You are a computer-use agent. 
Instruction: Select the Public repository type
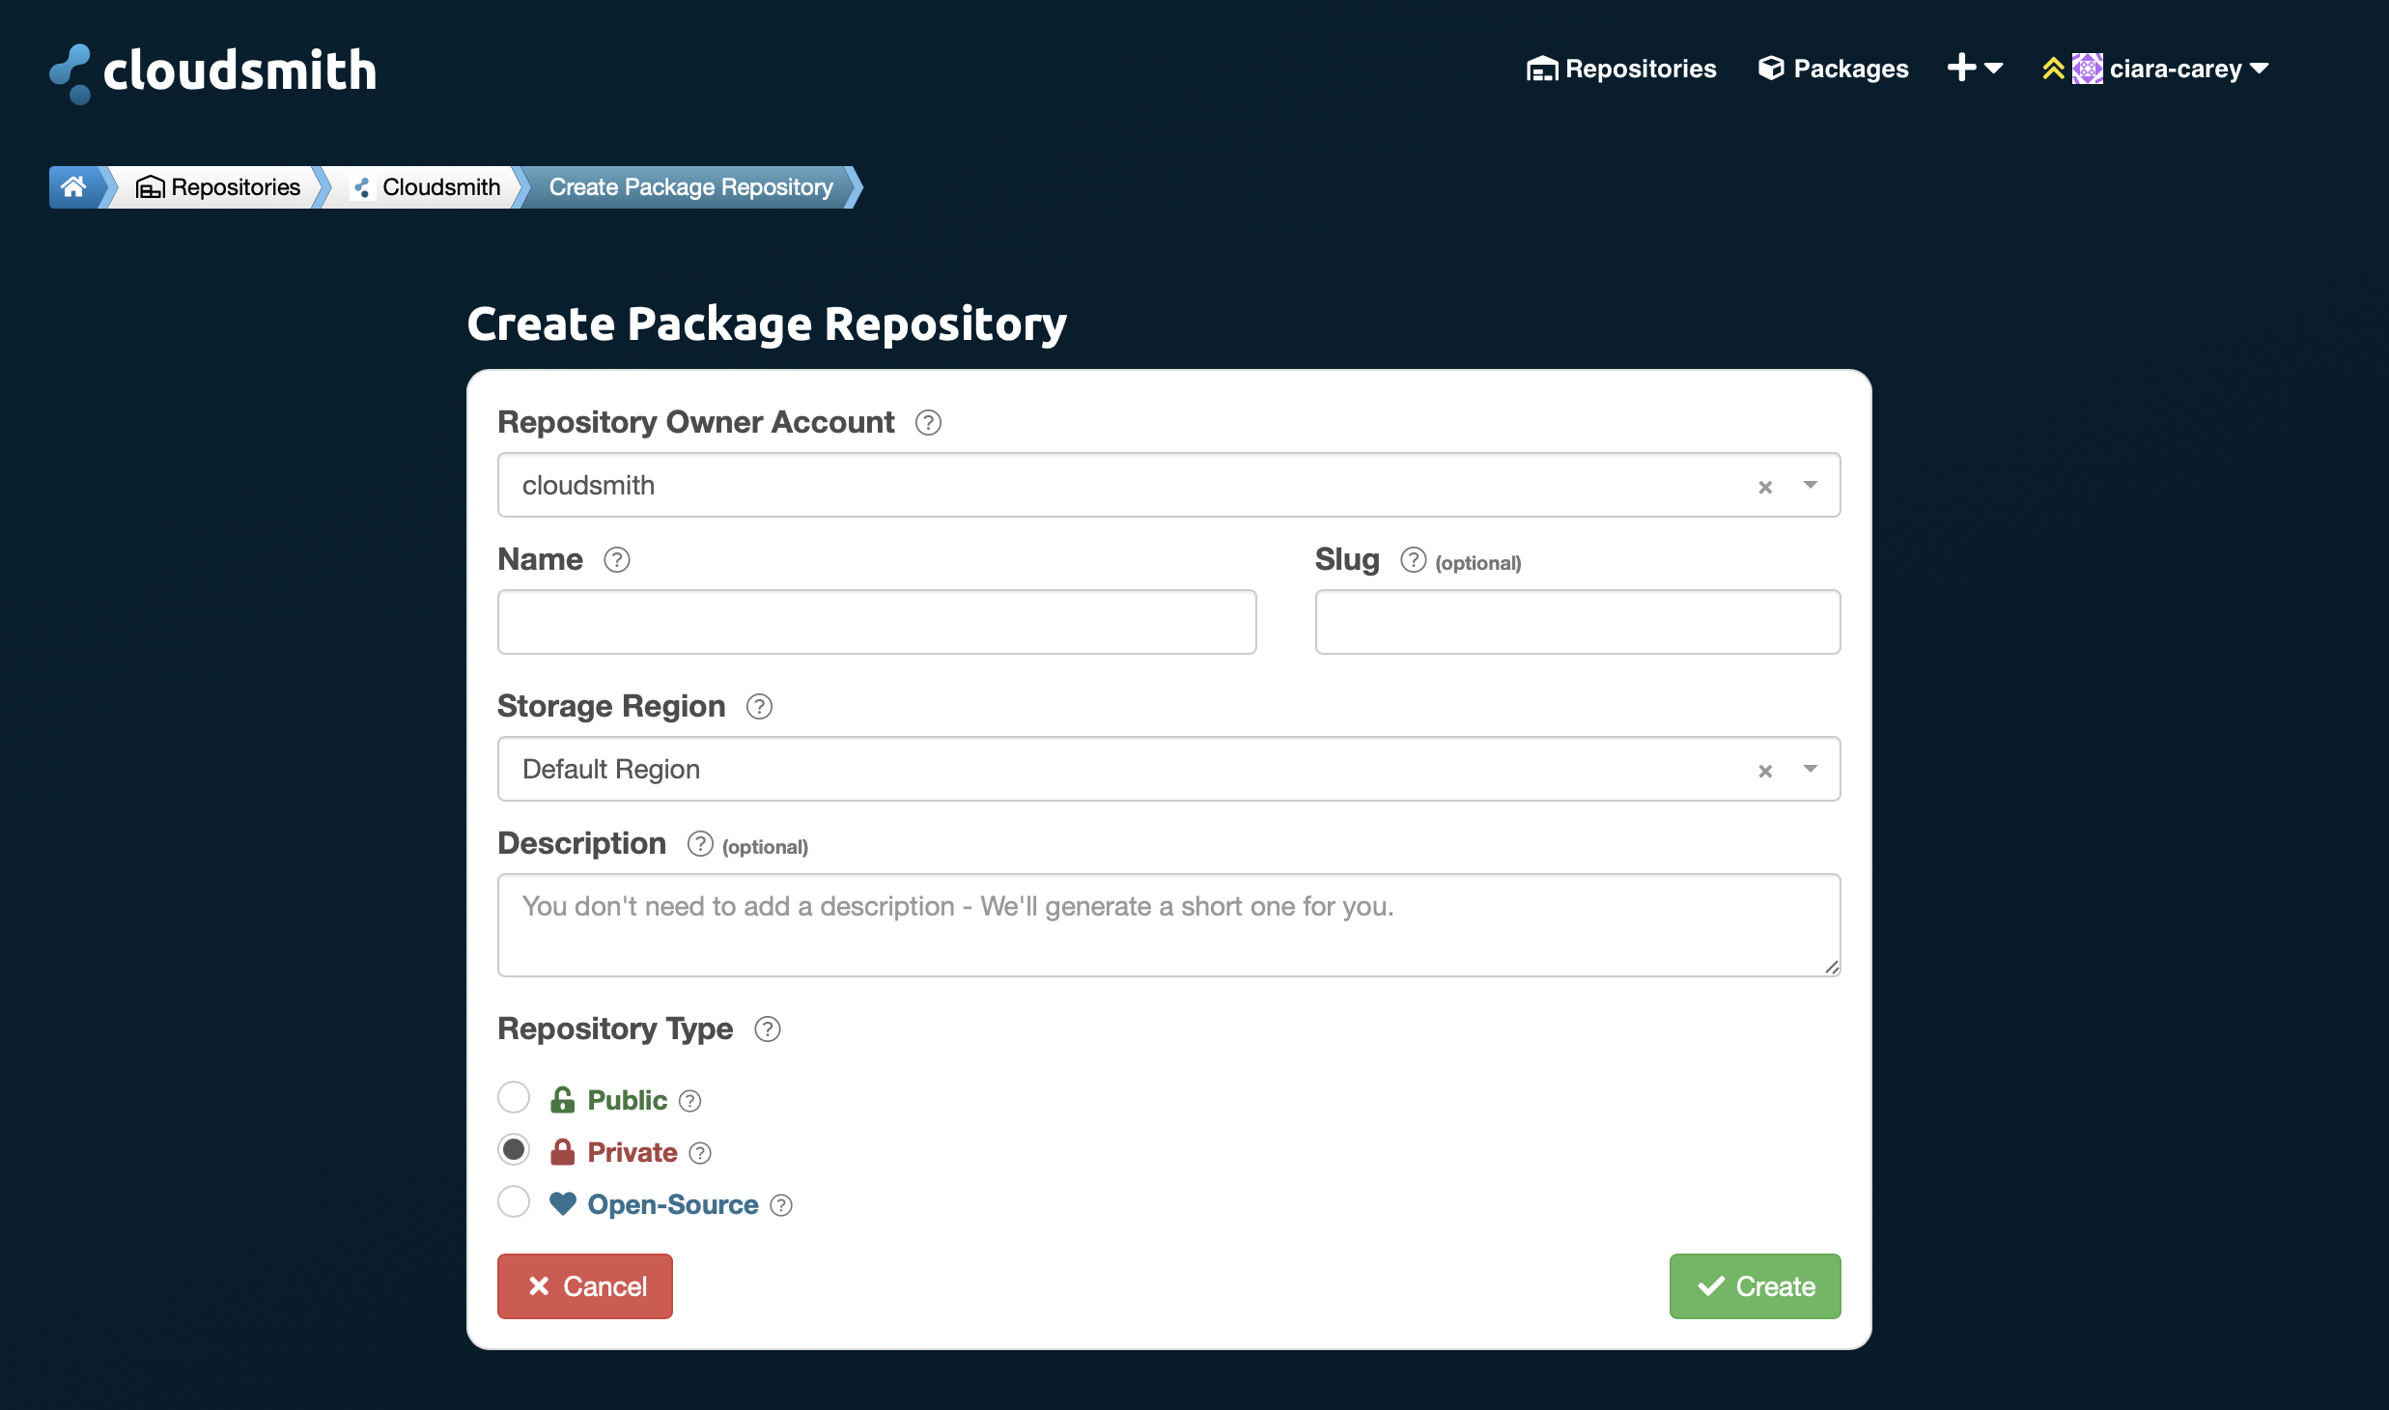[x=513, y=1097]
